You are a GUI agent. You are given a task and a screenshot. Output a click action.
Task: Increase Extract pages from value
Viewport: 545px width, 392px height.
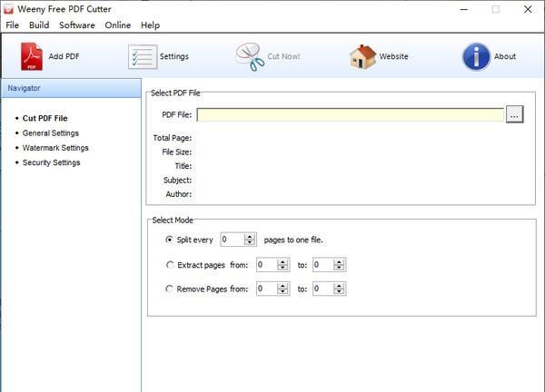pos(282,262)
